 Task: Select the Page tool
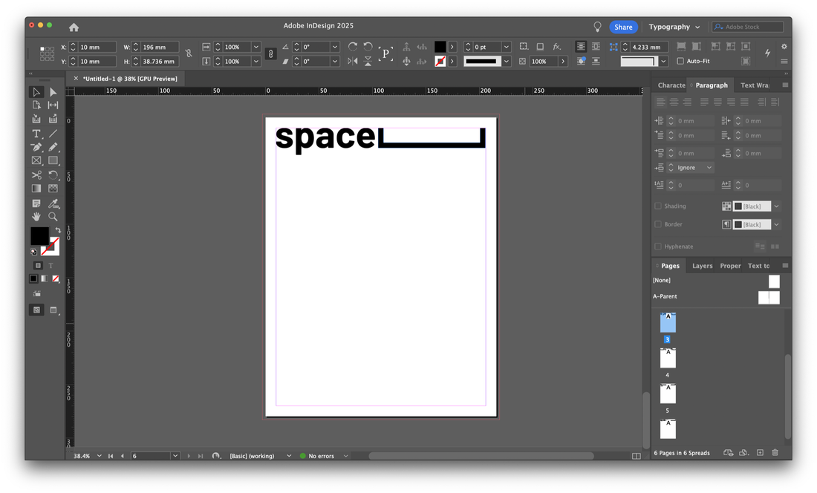(x=36, y=105)
